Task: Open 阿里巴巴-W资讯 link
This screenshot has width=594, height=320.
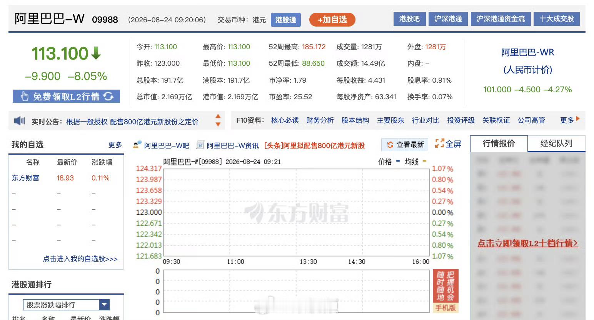Action: coord(232,145)
